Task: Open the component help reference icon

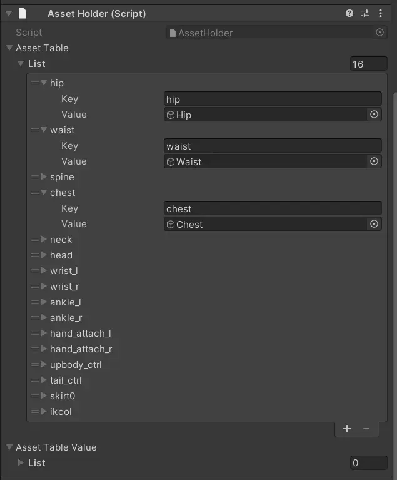Action: pos(349,13)
